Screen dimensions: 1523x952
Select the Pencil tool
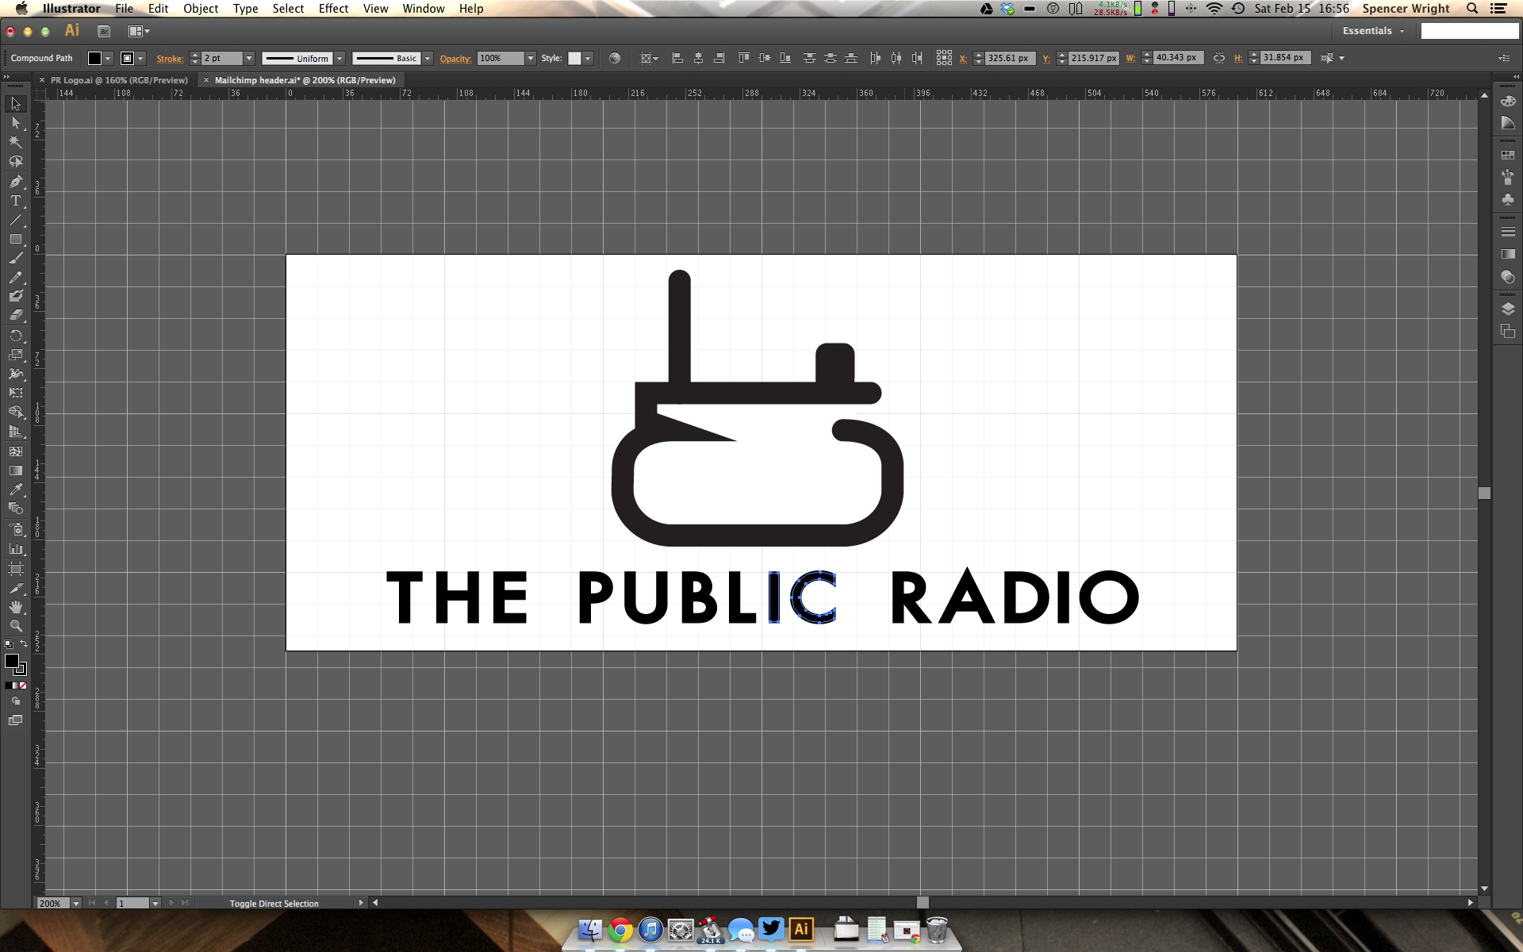pyautogui.click(x=15, y=278)
